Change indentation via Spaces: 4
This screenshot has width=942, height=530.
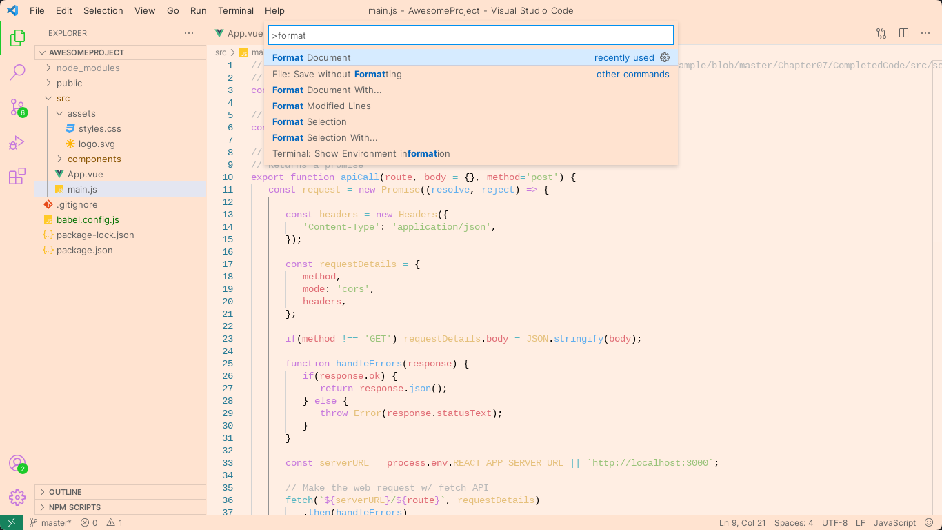794,522
